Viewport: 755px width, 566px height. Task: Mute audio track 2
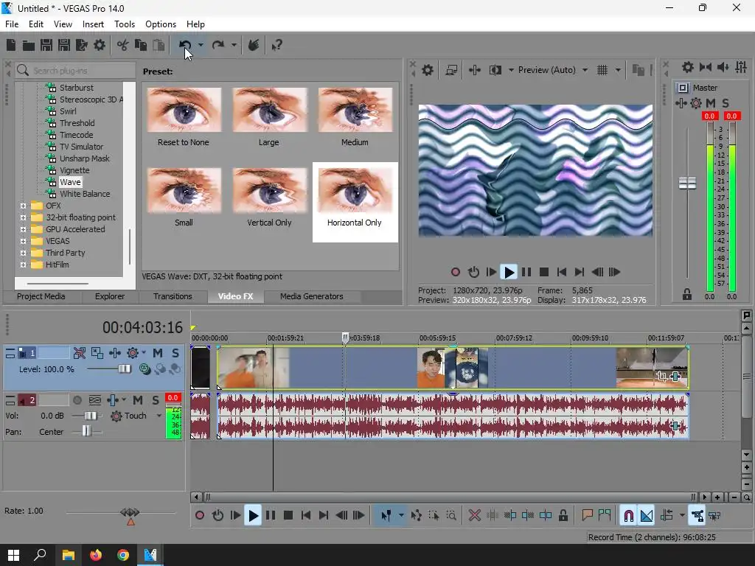point(138,400)
